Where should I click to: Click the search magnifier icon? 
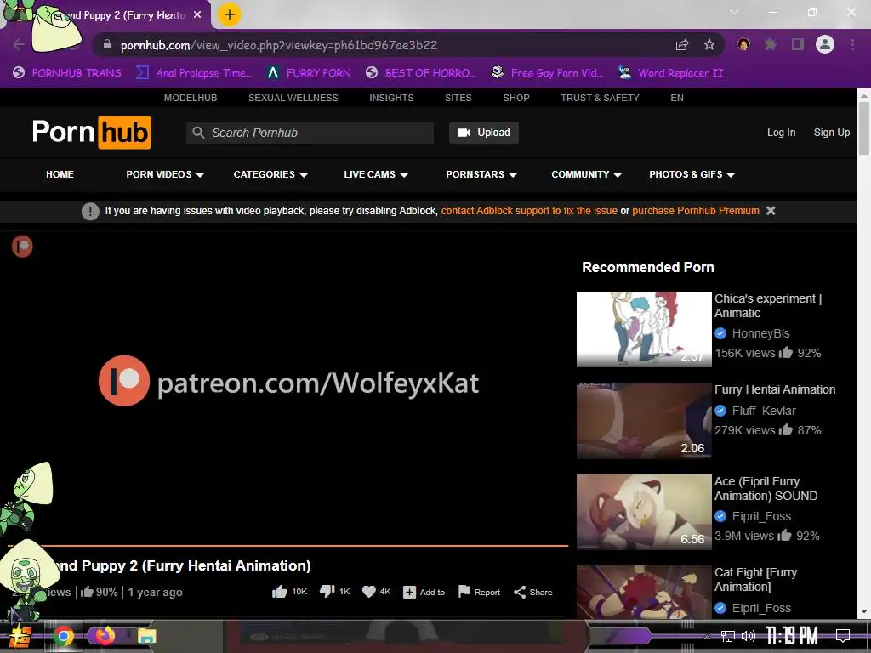click(x=198, y=133)
